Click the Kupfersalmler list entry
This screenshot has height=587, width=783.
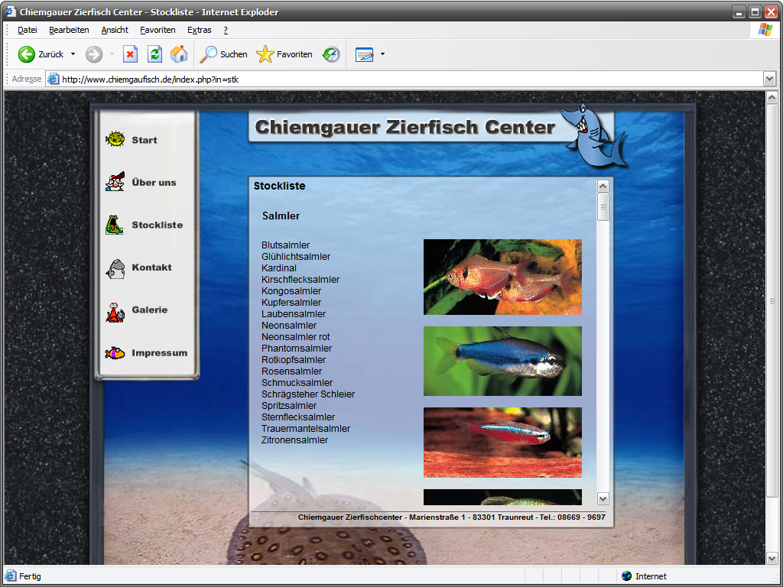click(291, 303)
